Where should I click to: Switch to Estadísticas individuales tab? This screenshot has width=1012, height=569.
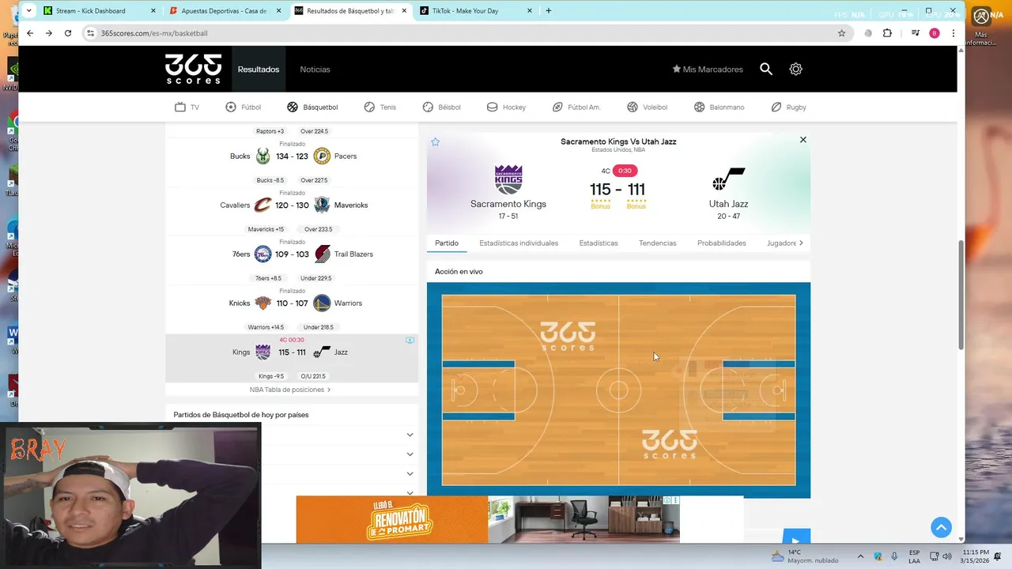coord(519,243)
